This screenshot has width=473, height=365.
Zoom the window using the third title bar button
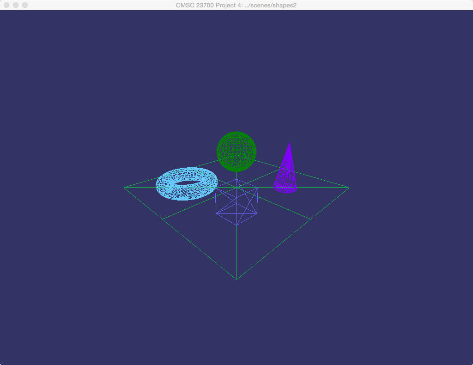tap(25, 5)
